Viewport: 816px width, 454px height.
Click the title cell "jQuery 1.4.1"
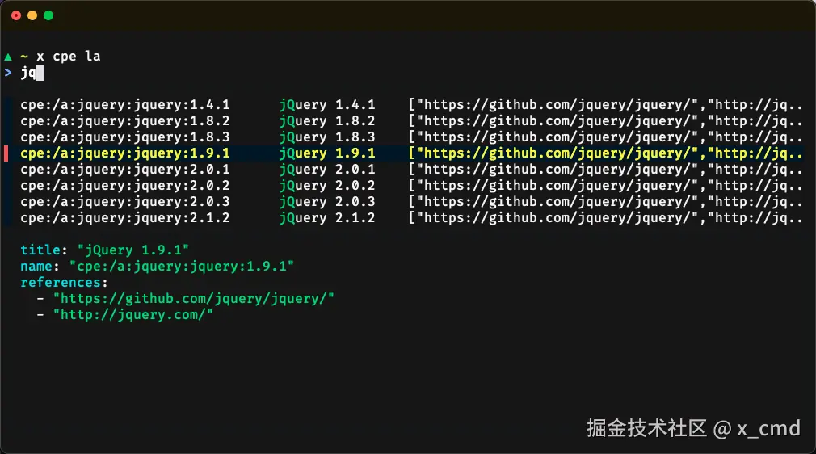tap(327, 105)
